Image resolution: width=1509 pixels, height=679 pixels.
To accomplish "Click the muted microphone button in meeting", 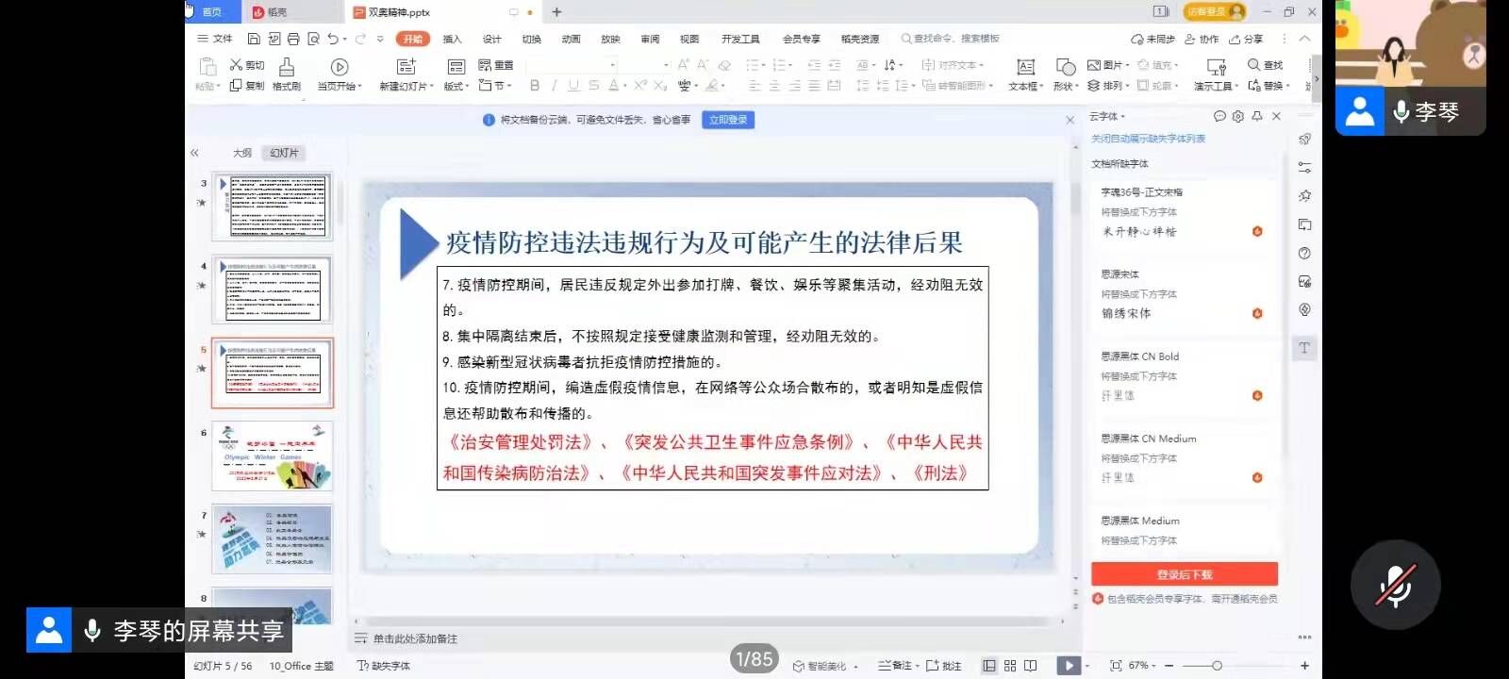I will pos(1395,586).
